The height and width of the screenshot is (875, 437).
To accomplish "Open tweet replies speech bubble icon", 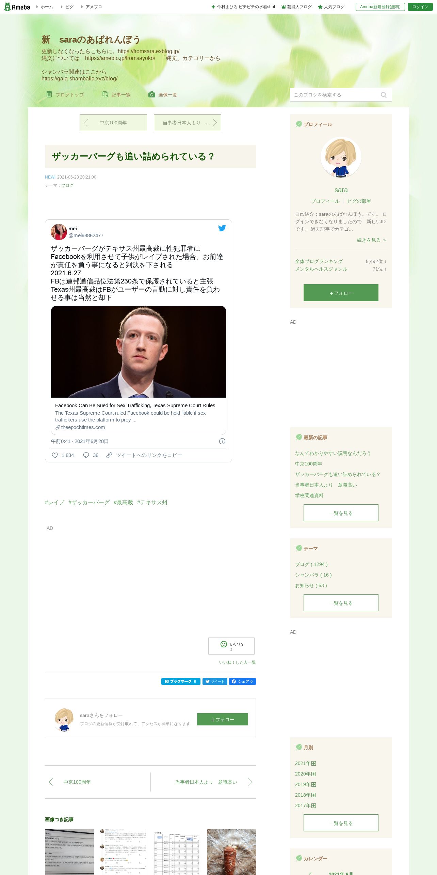I will [x=86, y=455].
